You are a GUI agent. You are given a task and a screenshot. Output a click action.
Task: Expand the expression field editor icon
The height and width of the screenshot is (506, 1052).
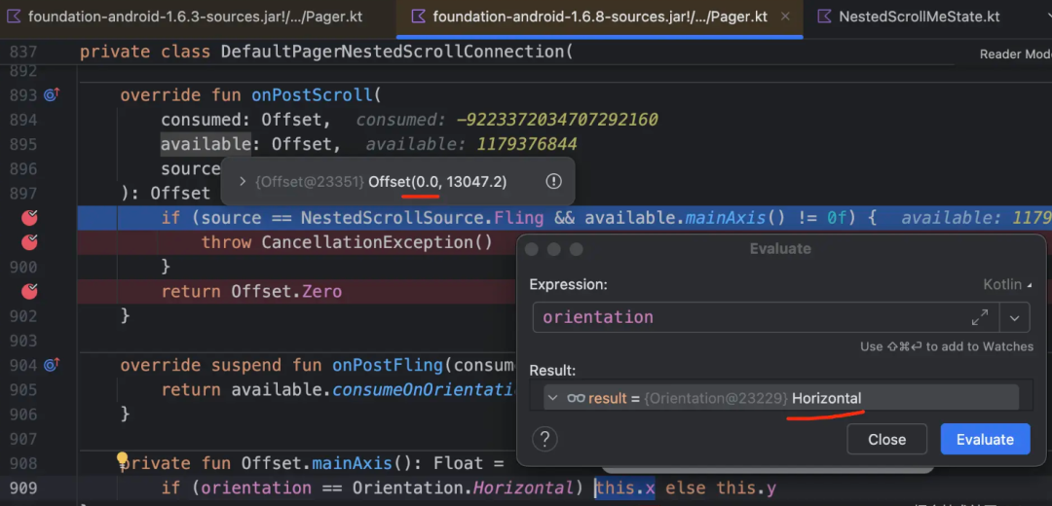980,317
